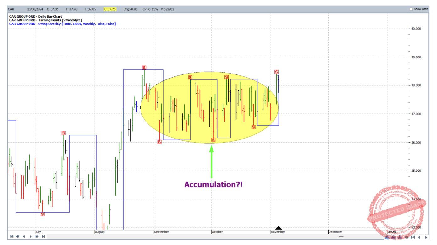Click the black triangle marker at November
The width and height of the screenshot is (437, 245).
click(x=279, y=228)
